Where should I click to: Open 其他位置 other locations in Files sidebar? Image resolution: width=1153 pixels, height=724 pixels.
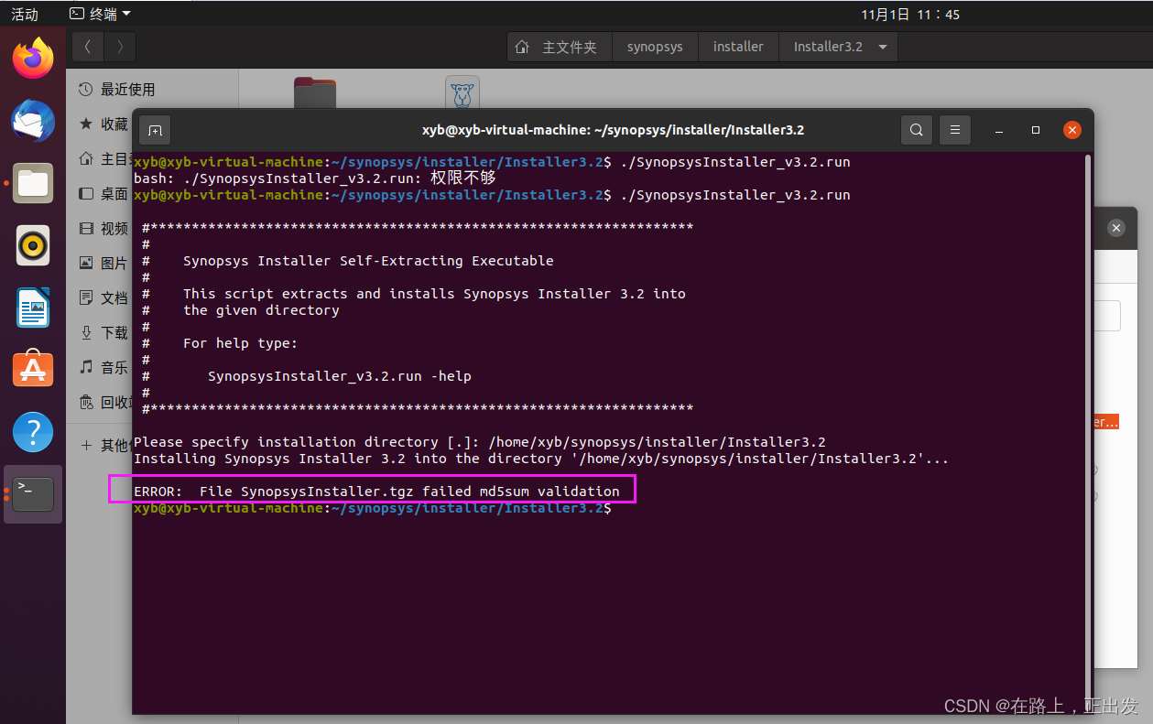pyautogui.click(x=104, y=445)
